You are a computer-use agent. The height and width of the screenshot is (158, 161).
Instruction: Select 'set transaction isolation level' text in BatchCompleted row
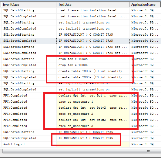89,16
